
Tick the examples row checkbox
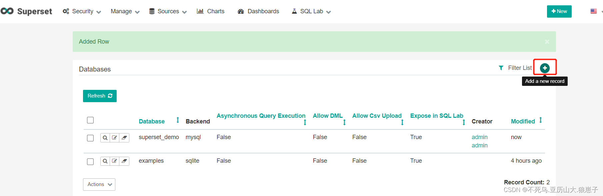[90, 162]
